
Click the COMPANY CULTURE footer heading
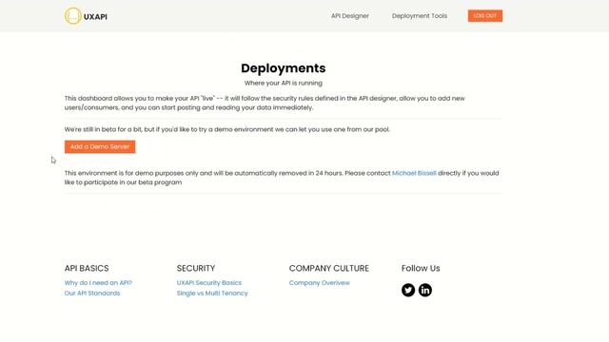click(329, 268)
